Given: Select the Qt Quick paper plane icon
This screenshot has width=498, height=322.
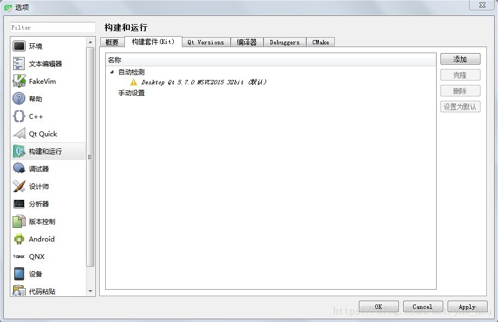Looking at the screenshot, I should pyautogui.click(x=19, y=134).
